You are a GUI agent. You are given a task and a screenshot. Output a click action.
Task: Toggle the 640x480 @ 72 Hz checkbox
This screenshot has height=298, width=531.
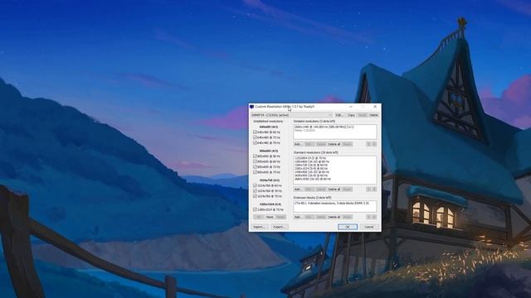coord(255,137)
